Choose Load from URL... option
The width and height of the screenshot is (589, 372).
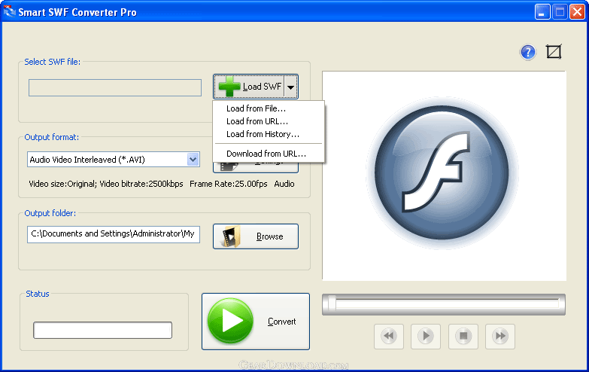(x=257, y=121)
